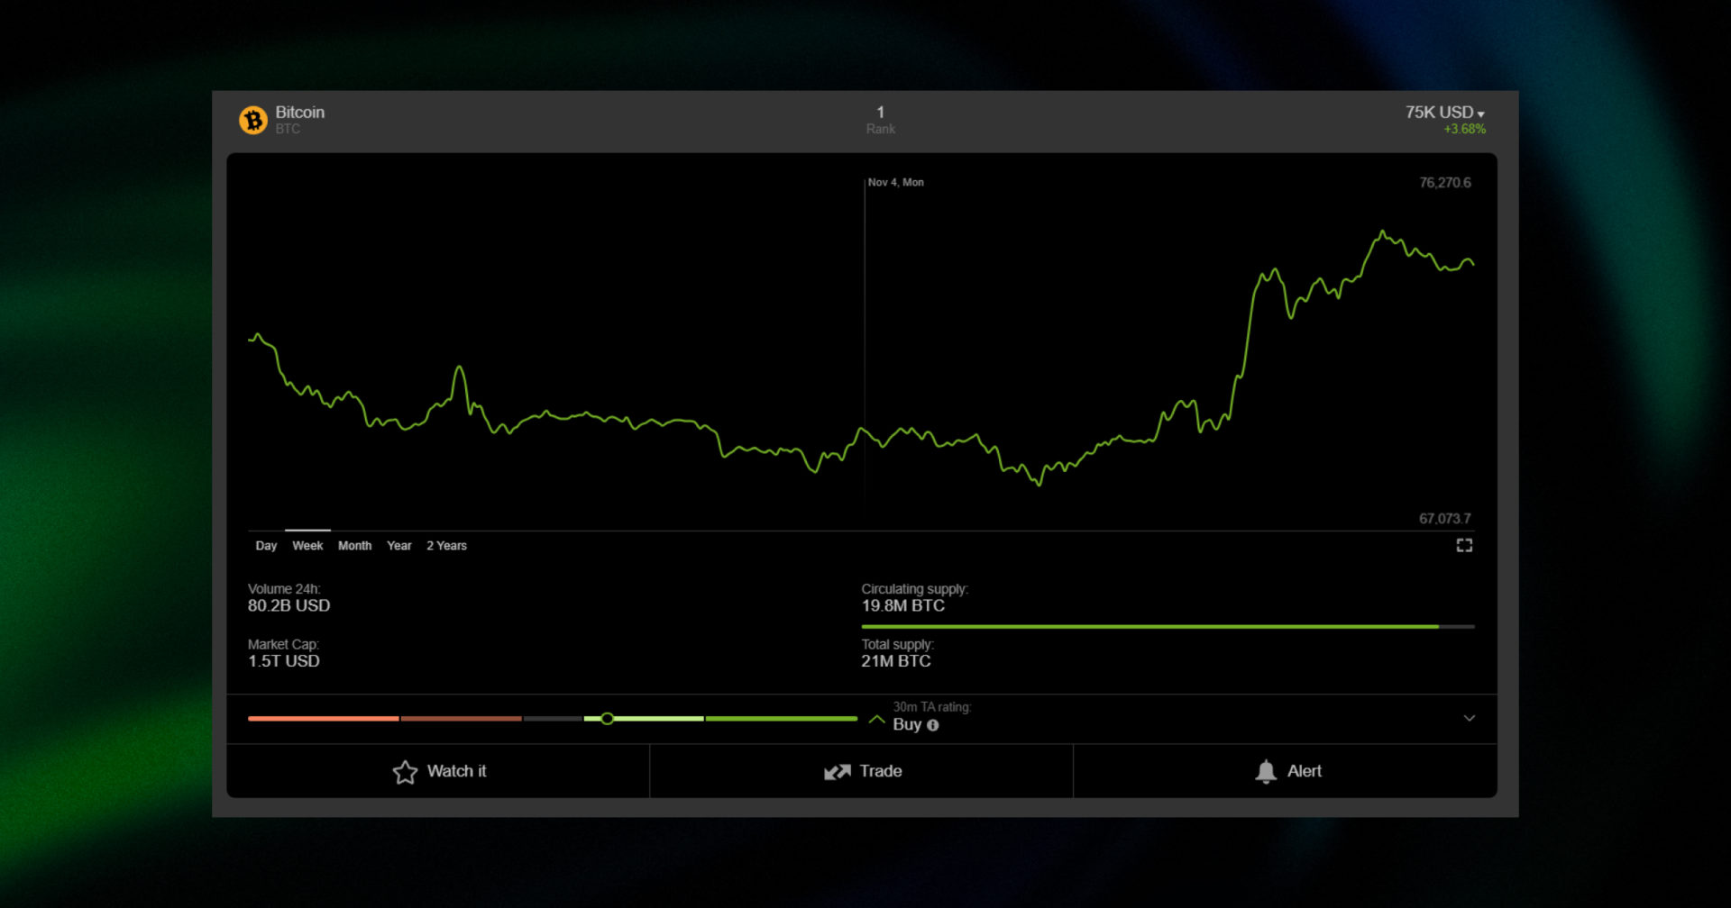Click the star icon next to Watch it
The width and height of the screenshot is (1731, 908).
[405, 771]
